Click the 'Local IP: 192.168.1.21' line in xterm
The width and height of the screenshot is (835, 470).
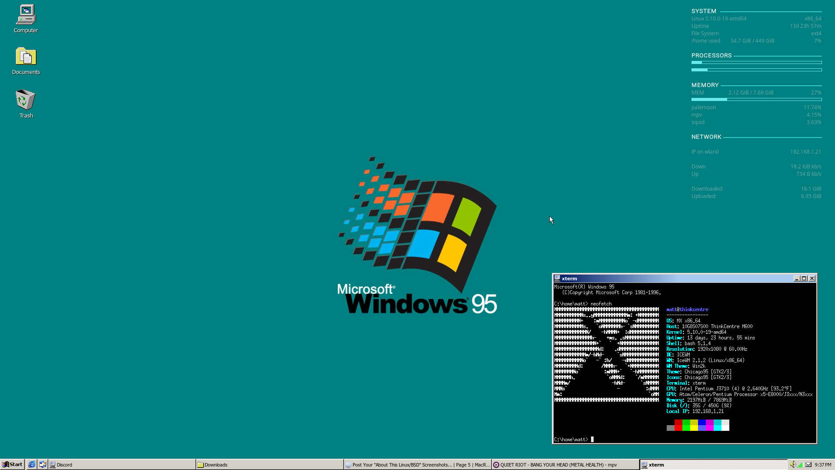(695, 411)
